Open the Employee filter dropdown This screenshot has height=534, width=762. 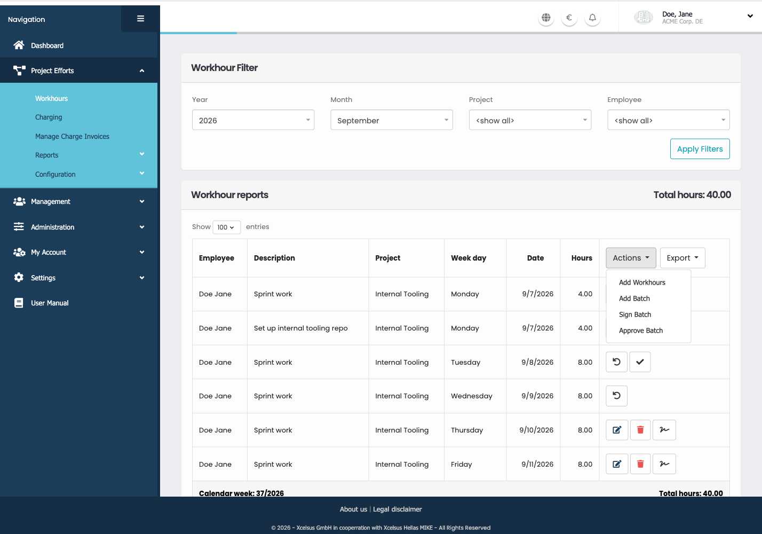tap(669, 120)
